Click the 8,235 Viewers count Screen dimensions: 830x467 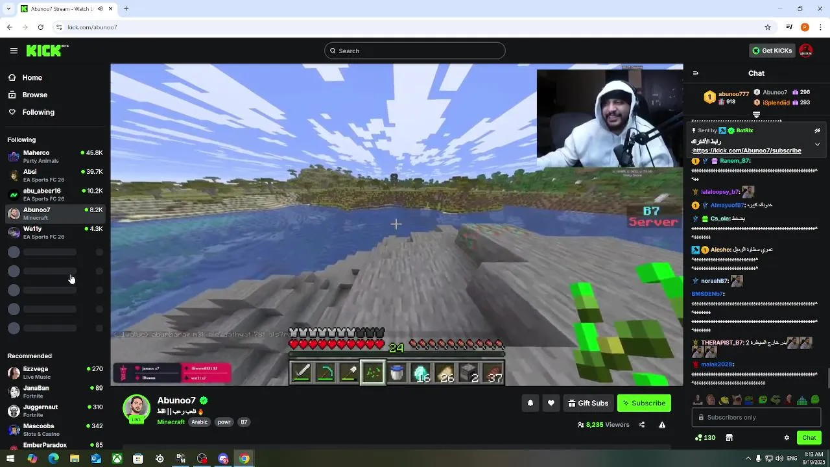click(604, 425)
